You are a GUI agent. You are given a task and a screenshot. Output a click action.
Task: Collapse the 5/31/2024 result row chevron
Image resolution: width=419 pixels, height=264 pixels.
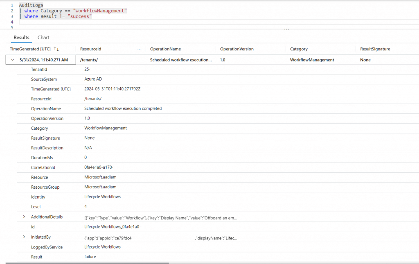pyautogui.click(x=12, y=60)
